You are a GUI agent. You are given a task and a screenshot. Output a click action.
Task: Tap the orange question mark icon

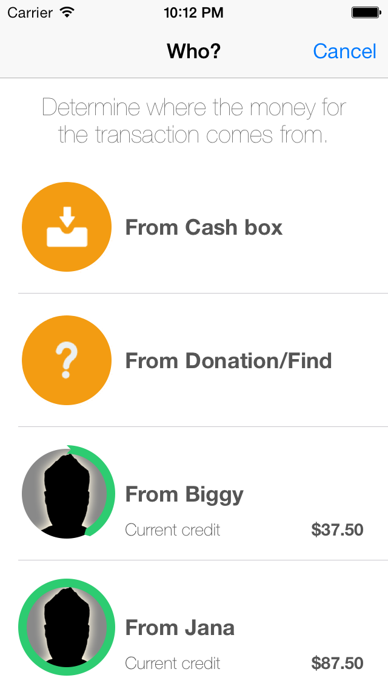(x=67, y=361)
